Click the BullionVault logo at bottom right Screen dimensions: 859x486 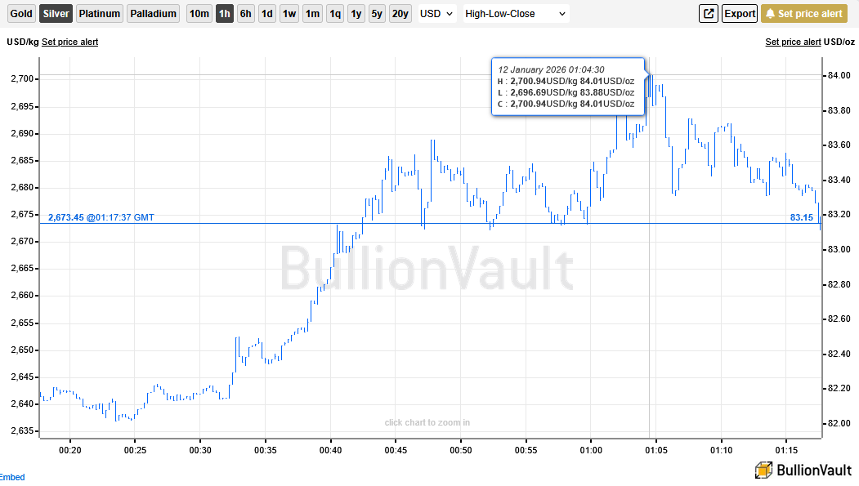coord(803,470)
